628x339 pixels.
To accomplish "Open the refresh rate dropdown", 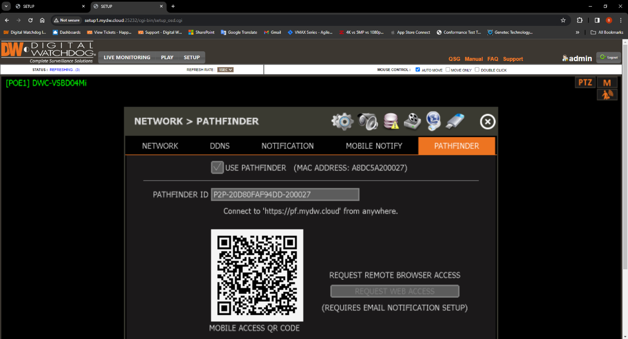I will 225,70.
